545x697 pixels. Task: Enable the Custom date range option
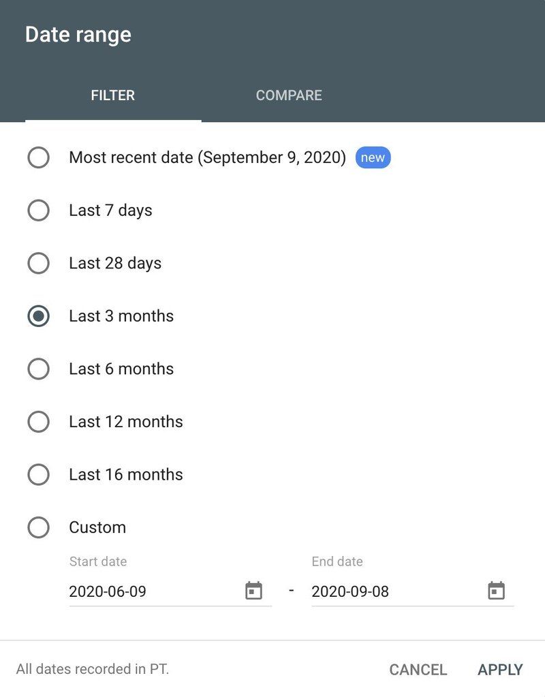39,527
